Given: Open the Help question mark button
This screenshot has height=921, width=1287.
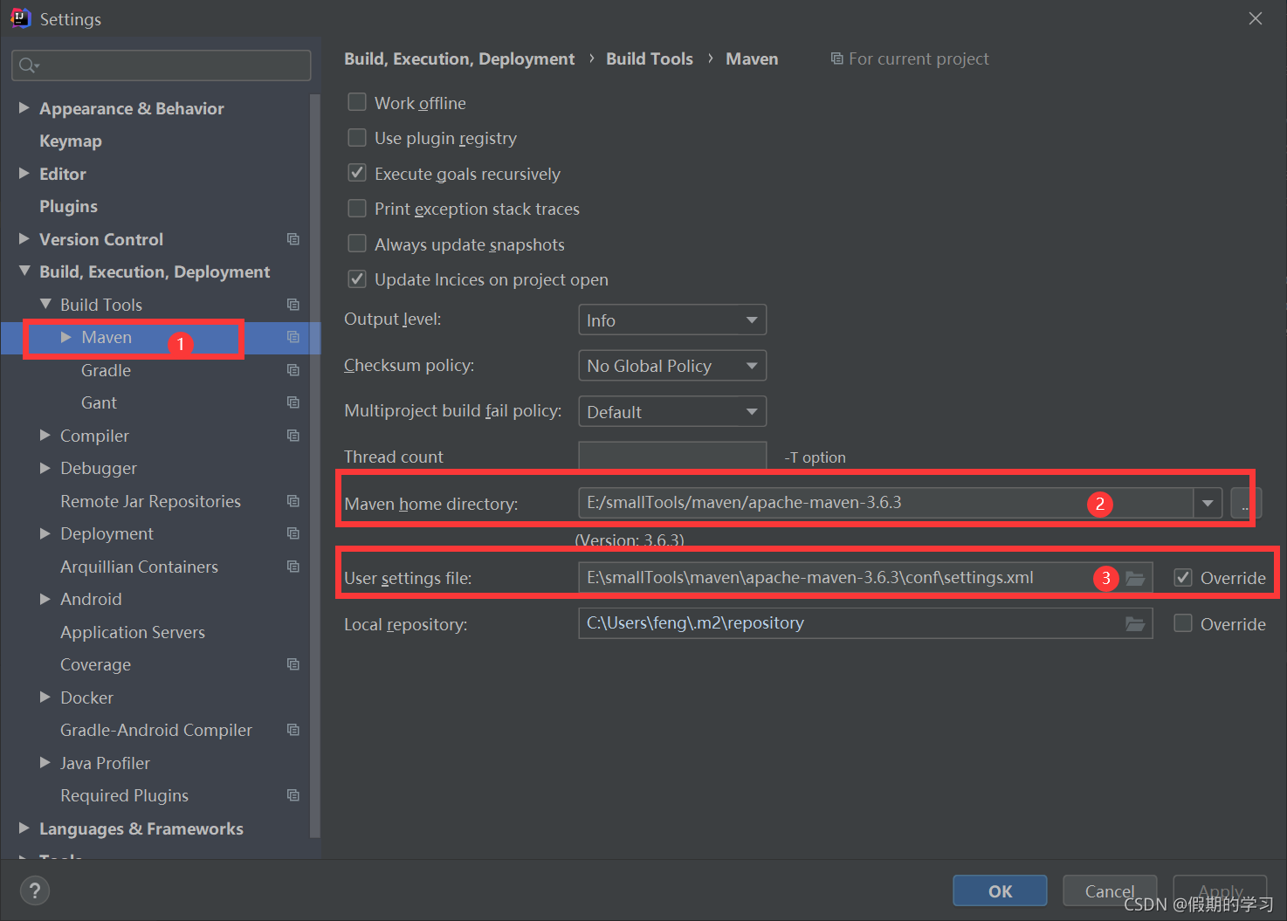Looking at the screenshot, I should [x=35, y=890].
